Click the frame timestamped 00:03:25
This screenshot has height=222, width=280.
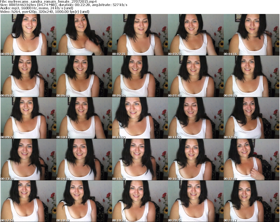click(x=196, y=35)
